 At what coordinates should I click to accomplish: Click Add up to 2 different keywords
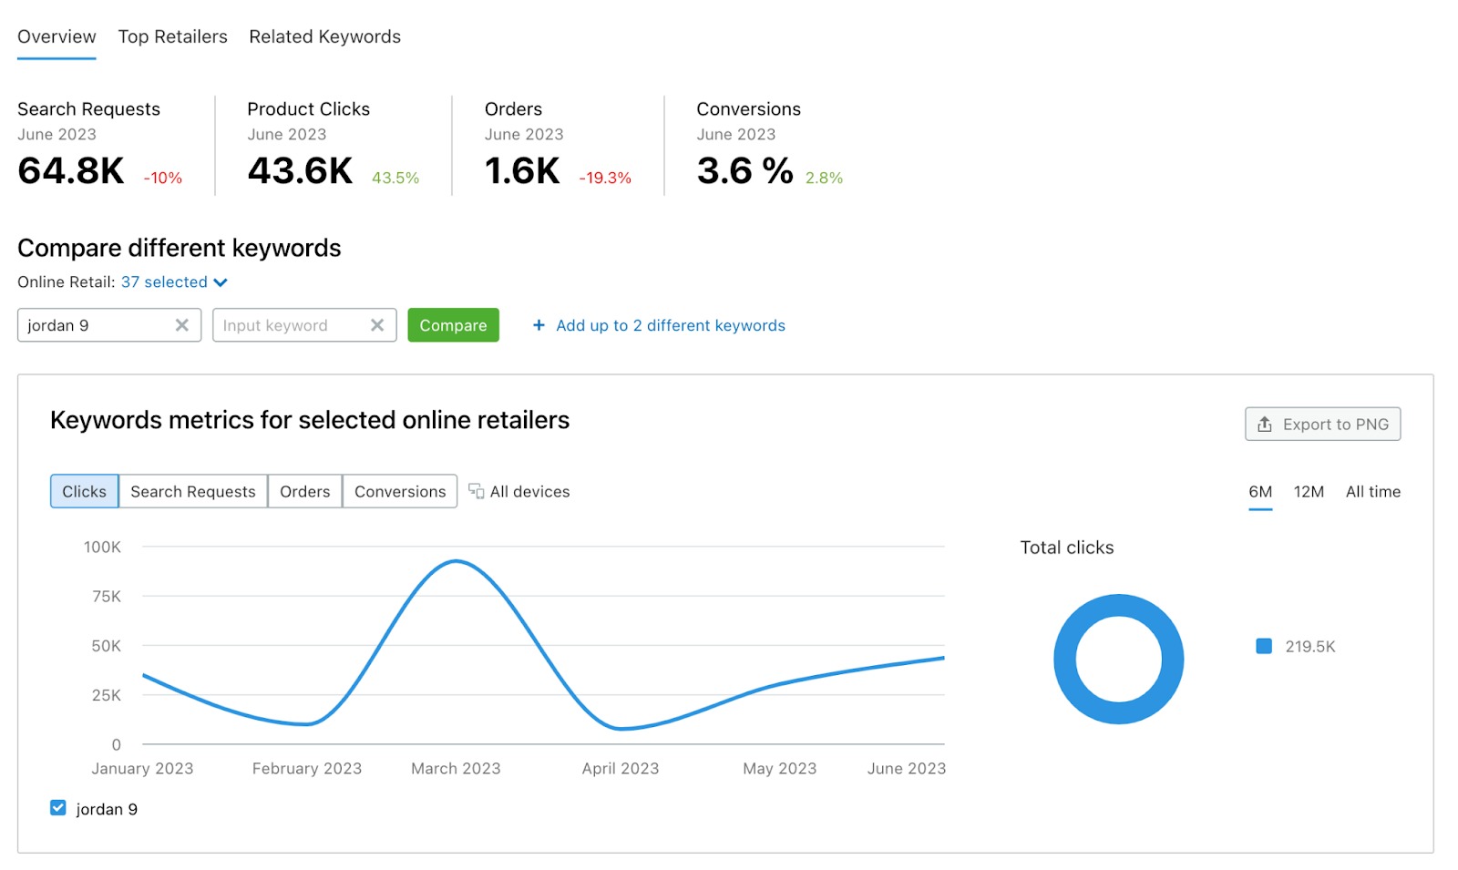click(x=670, y=325)
